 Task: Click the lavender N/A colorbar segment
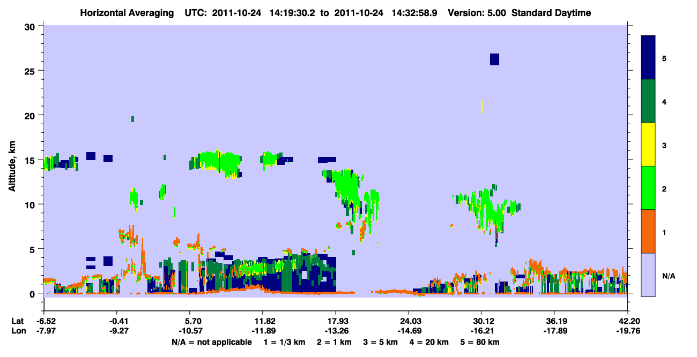pos(648,275)
